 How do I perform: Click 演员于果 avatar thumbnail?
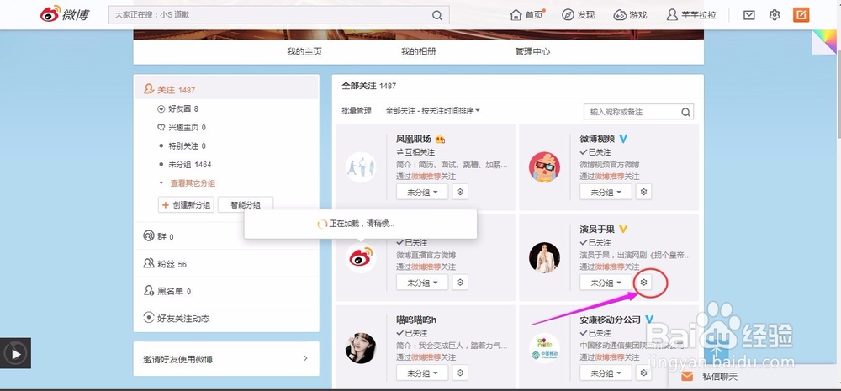pyautogui.click(x=544, y=257)
